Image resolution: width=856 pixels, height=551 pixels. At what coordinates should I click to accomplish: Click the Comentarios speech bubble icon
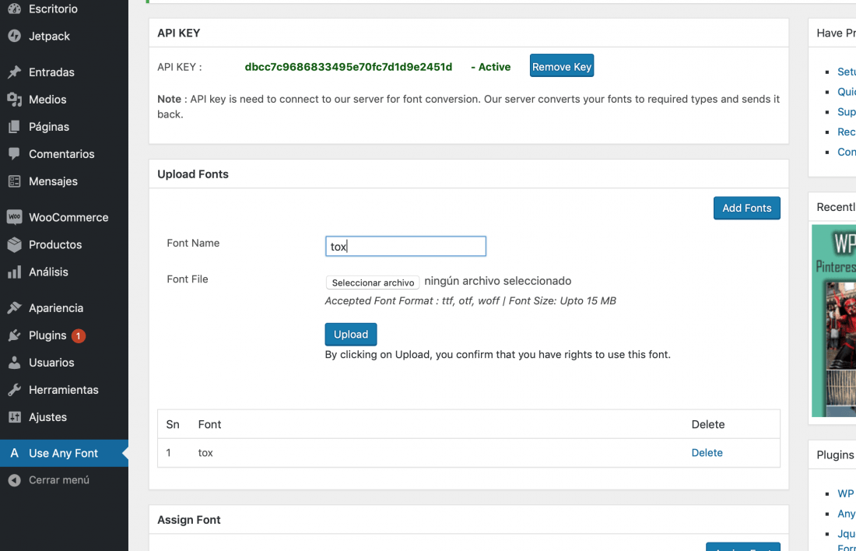[x=15, y=154]
